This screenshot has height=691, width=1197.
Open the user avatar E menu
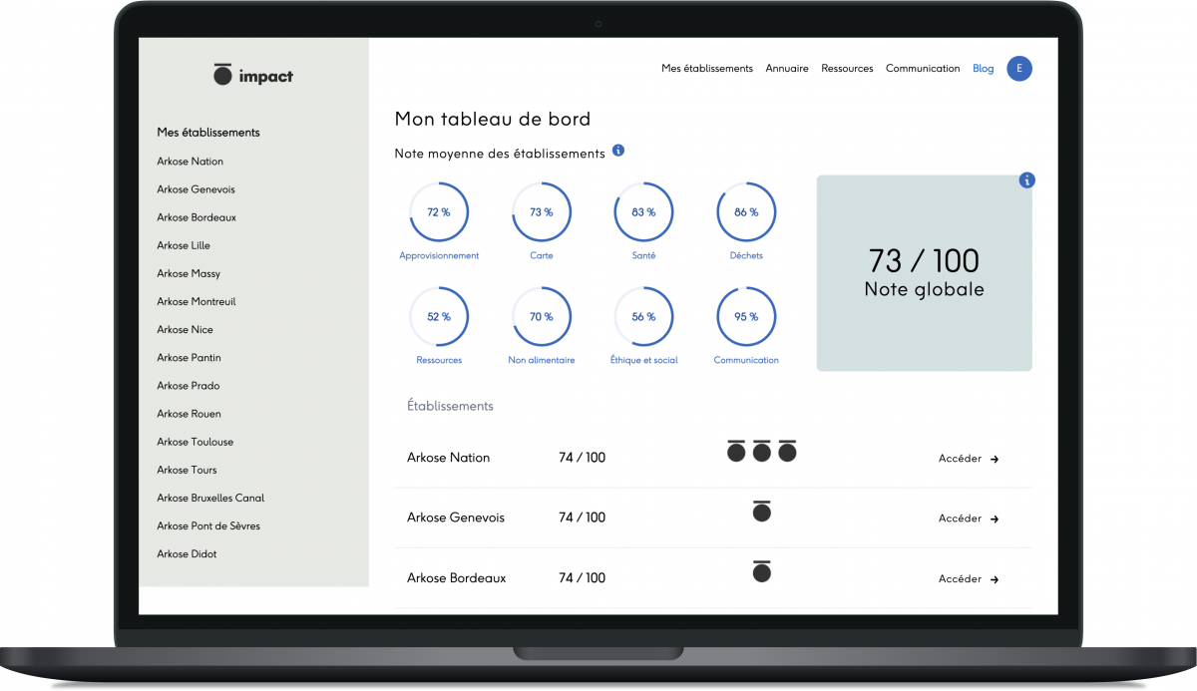point(1019,69)
